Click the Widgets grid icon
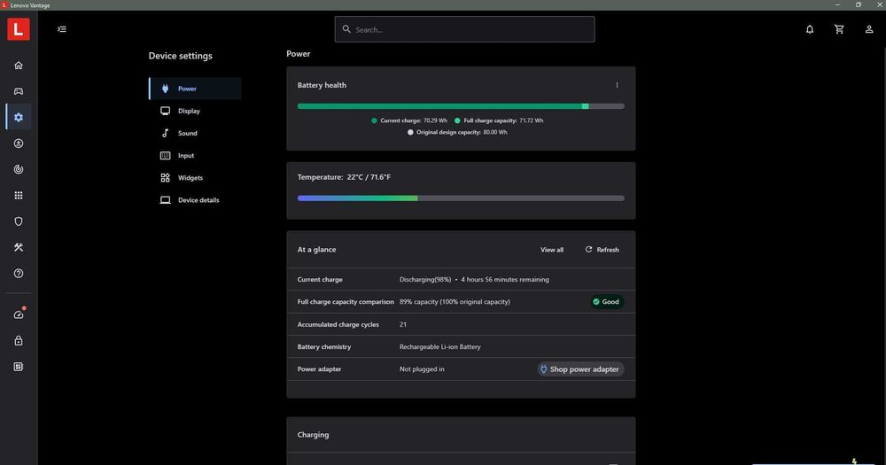Image resolution: width=886 pixels, height=465 pixels. click(x=165, y=178)
